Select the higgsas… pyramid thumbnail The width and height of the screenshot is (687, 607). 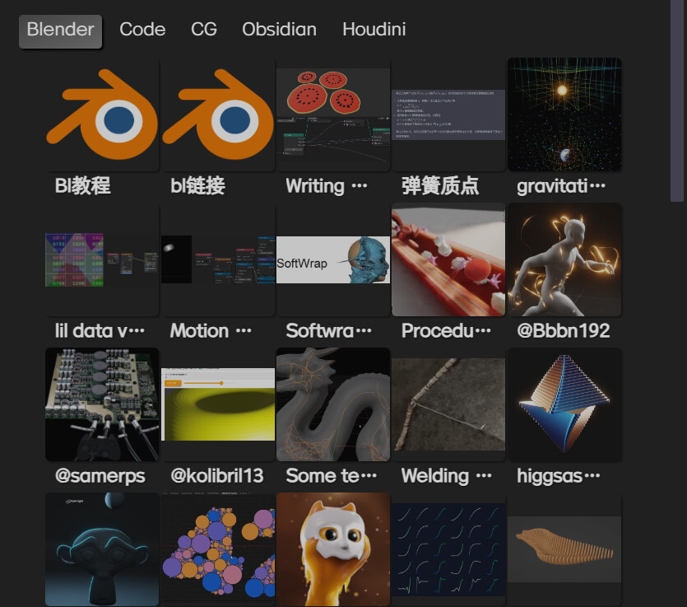tap(564, 404)
